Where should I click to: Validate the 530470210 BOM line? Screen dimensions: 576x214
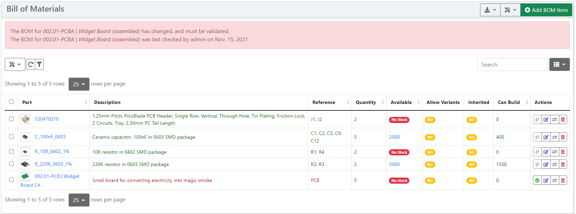pos(537,120)
